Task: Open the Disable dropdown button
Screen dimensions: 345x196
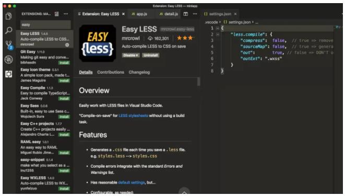Action: tap(130, 55)
